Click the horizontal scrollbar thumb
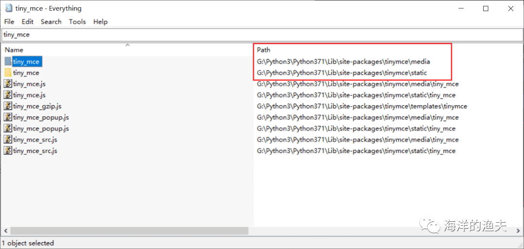This screenshot has width=524, height=249. coord(130,231)
